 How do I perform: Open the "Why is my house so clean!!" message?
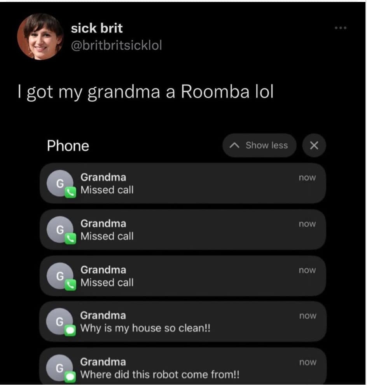point(183,322)
